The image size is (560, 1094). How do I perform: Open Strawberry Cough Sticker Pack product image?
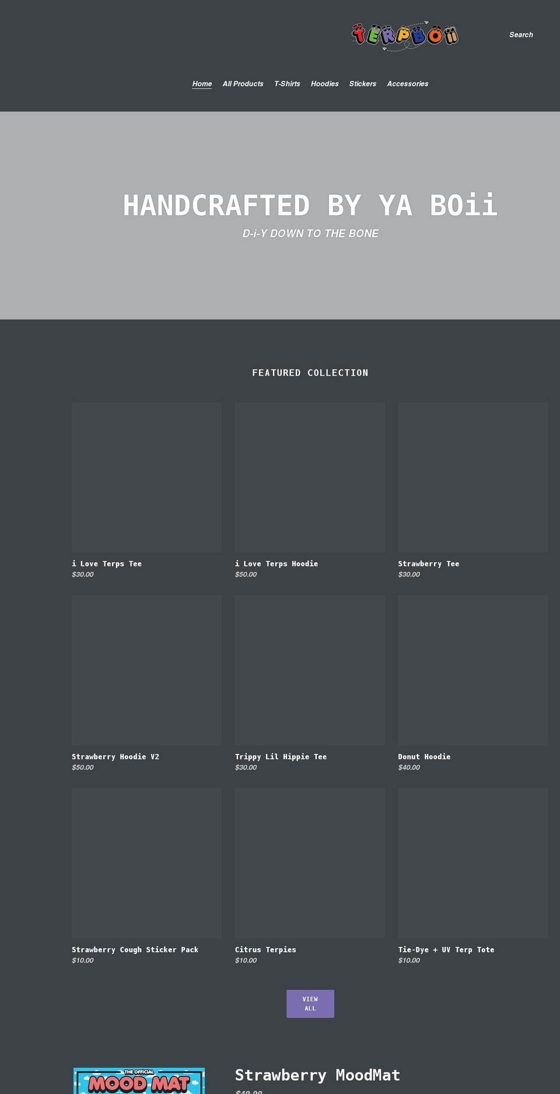(x=146, y=863)
